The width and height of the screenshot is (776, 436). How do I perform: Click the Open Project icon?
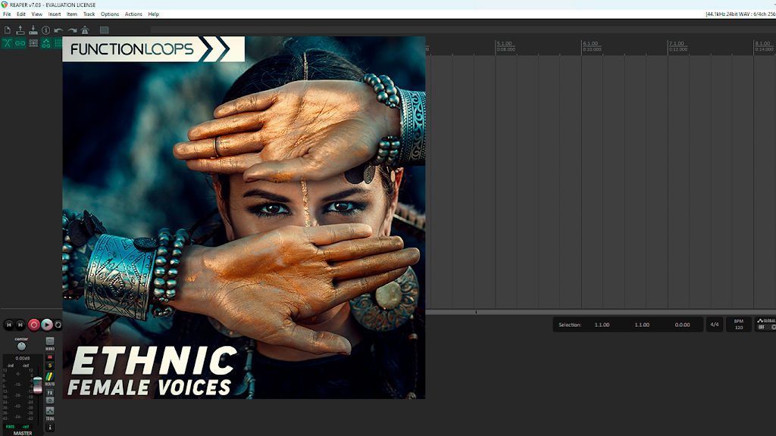coord(20,30)
